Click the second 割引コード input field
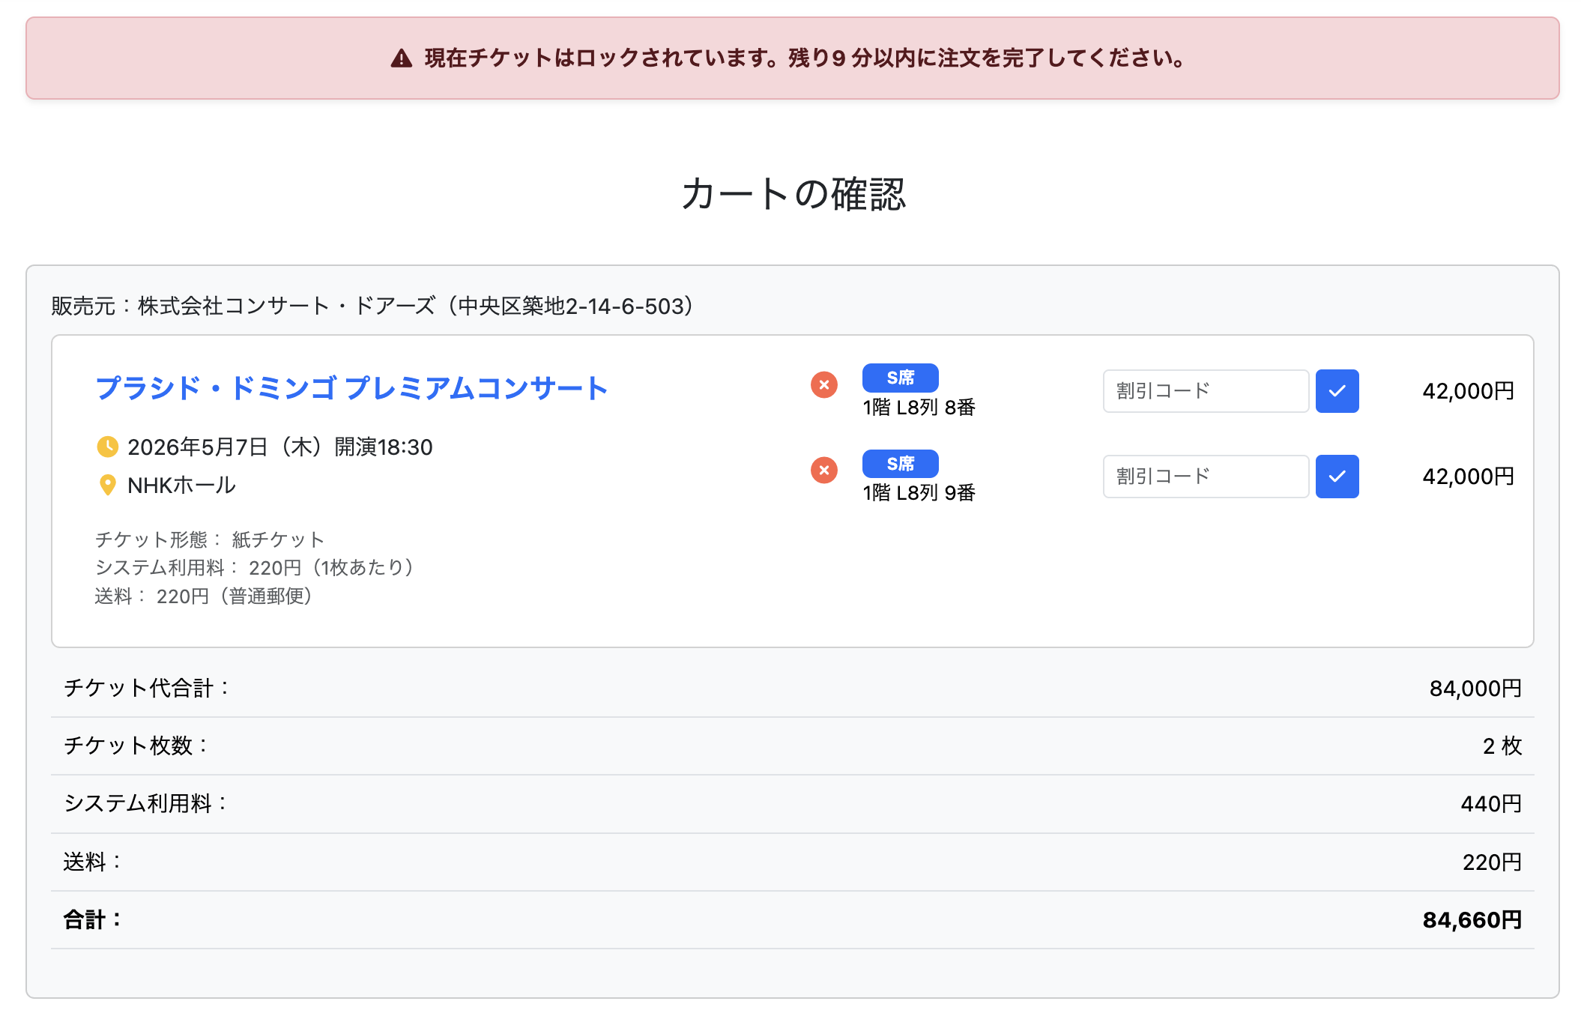This screenshot has width=1581, height=1034. 1205,477
